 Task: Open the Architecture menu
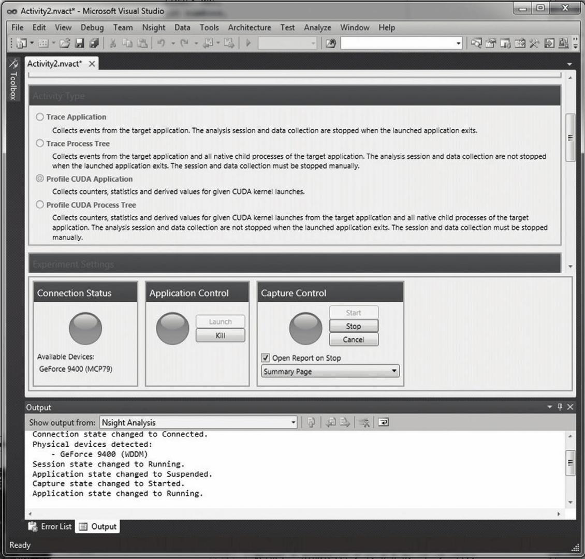tap(250, 27)
